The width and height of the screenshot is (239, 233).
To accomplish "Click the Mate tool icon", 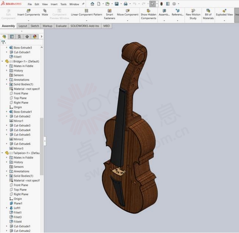I will click(x=45, y=11).
